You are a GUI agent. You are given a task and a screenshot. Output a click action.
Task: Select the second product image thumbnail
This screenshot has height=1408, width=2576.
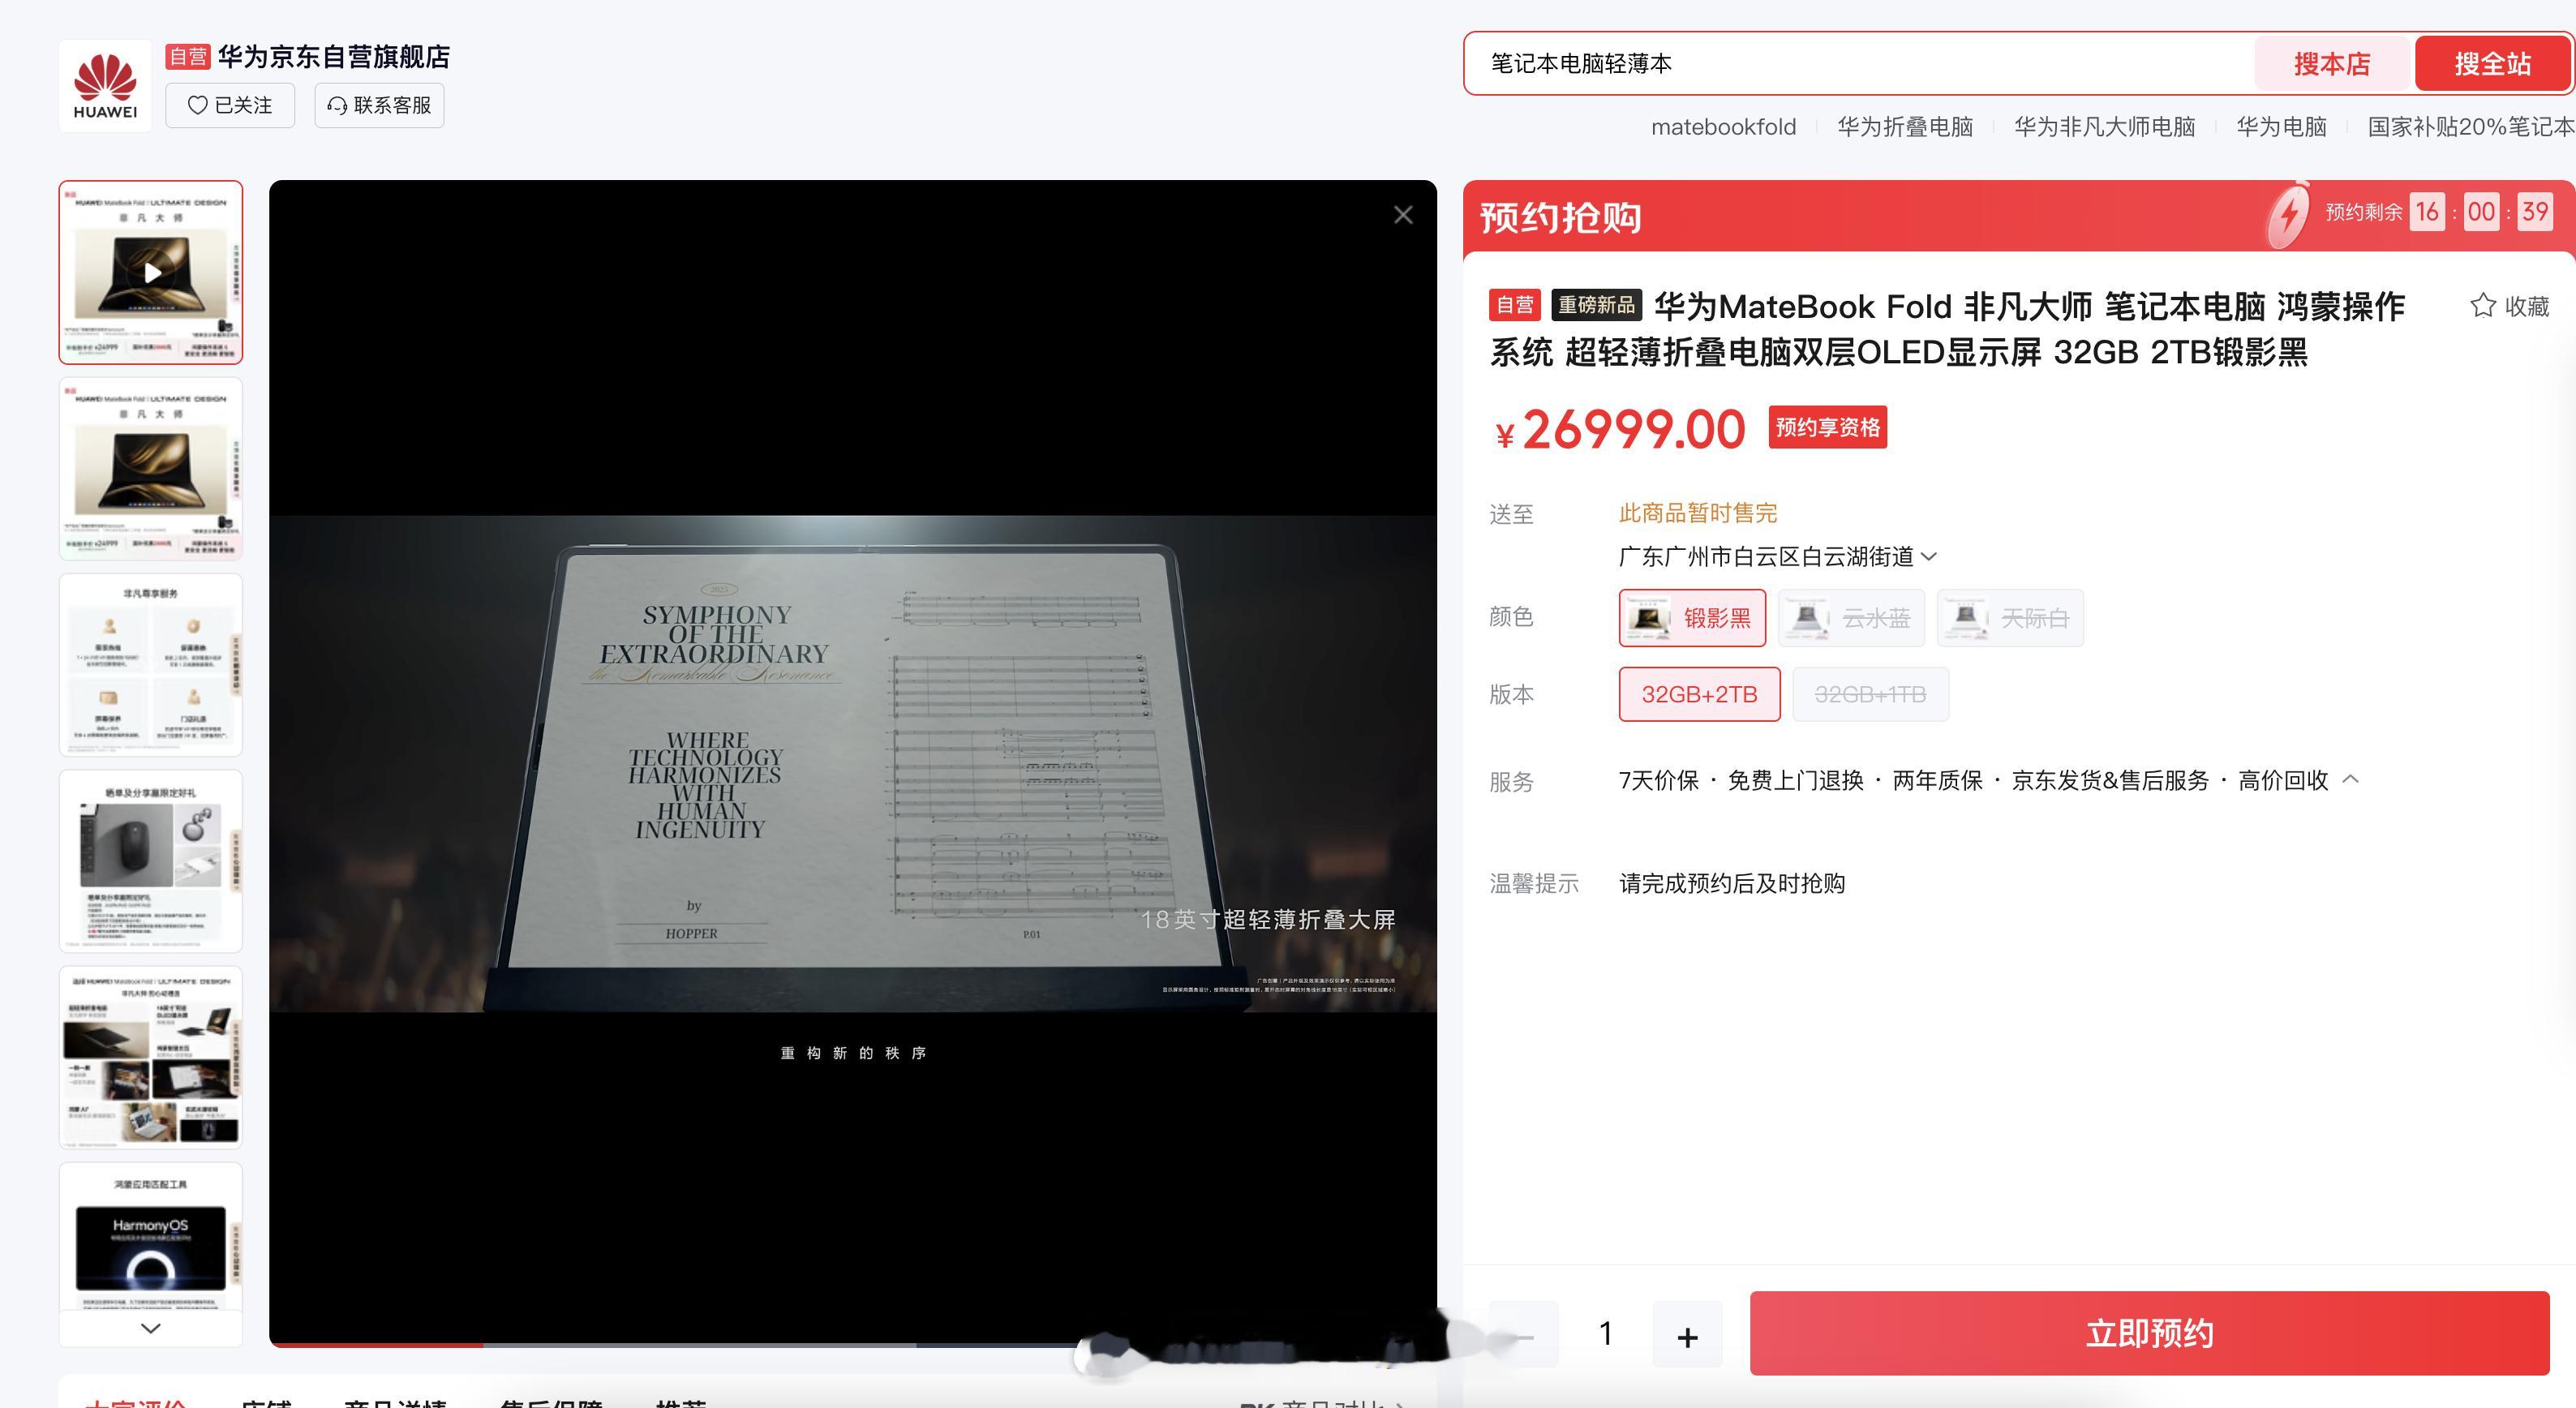151,468
